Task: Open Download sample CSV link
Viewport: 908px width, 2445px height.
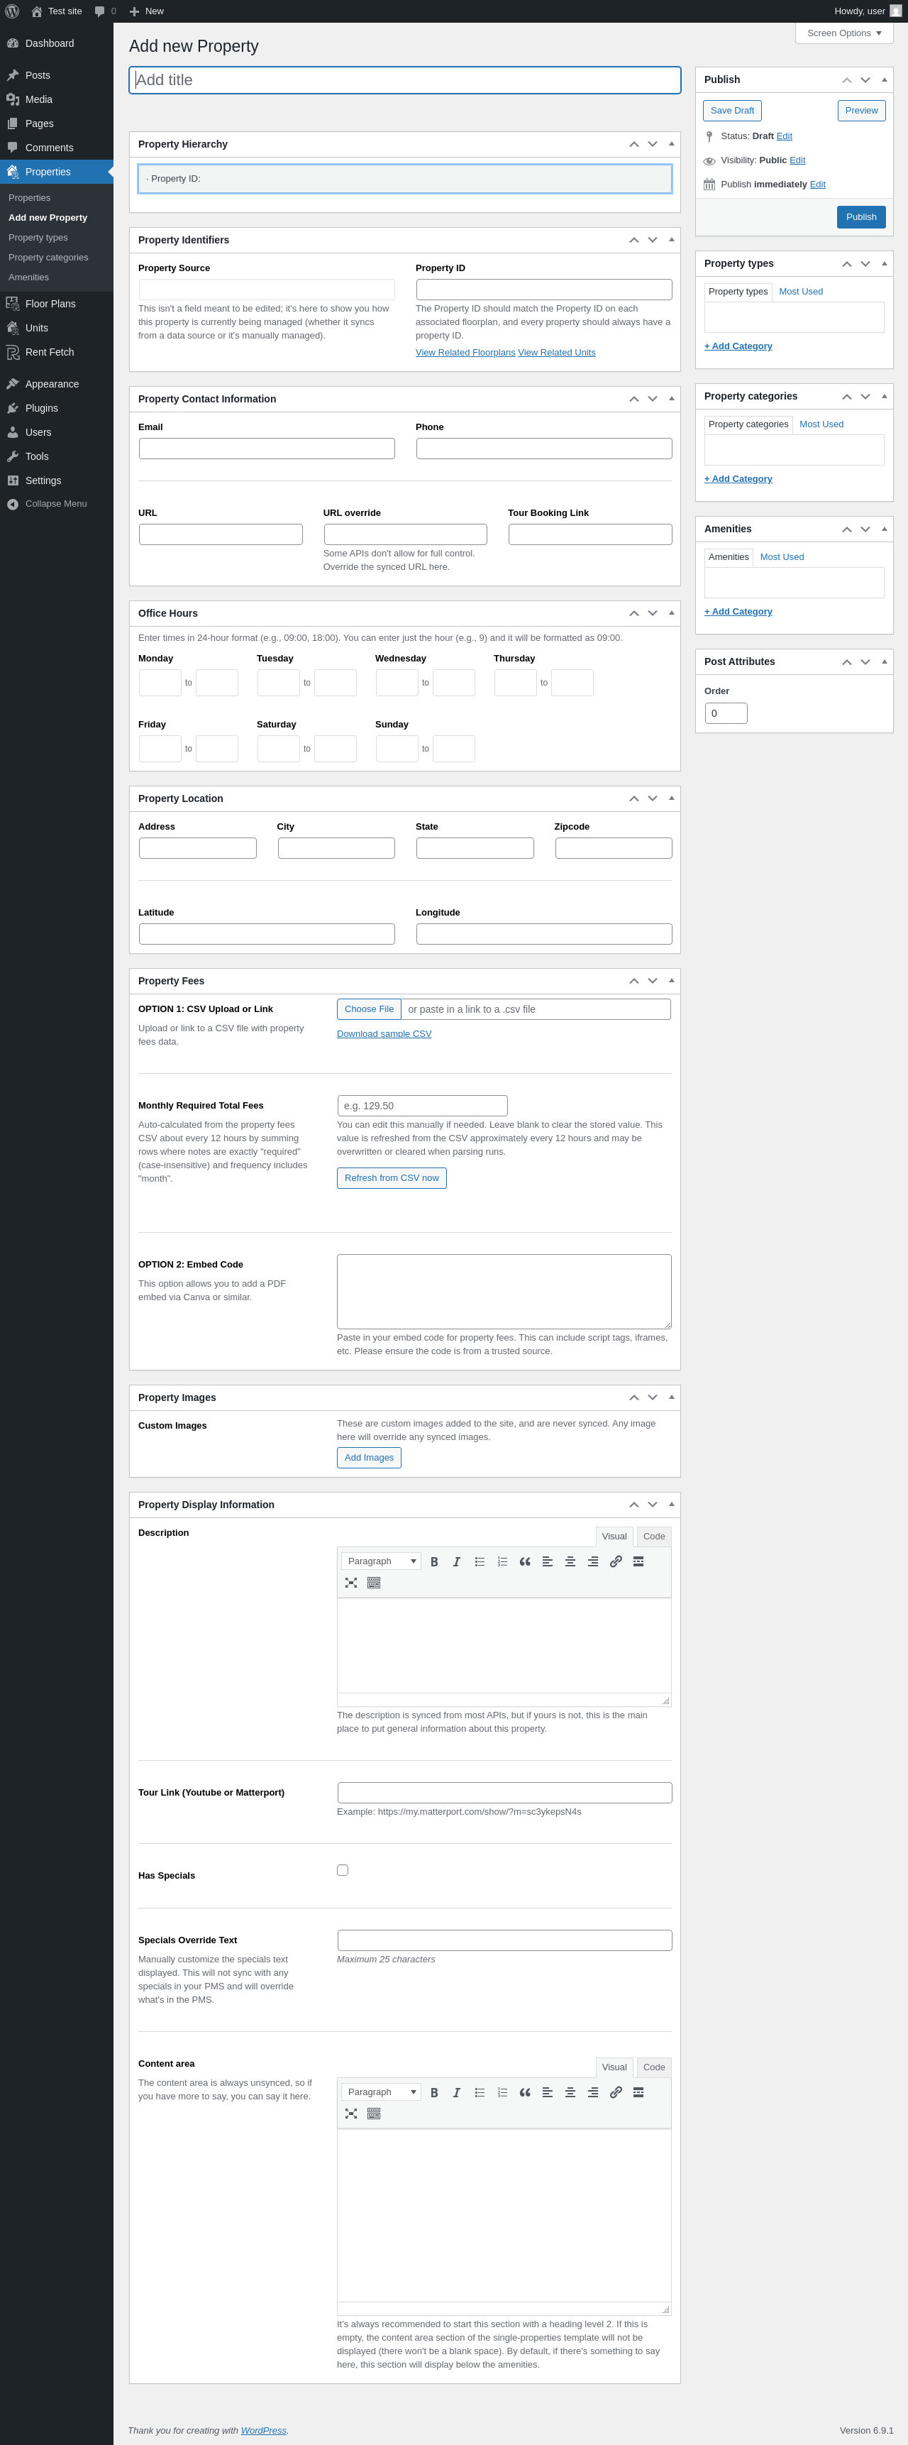Action: [384, 1033]
